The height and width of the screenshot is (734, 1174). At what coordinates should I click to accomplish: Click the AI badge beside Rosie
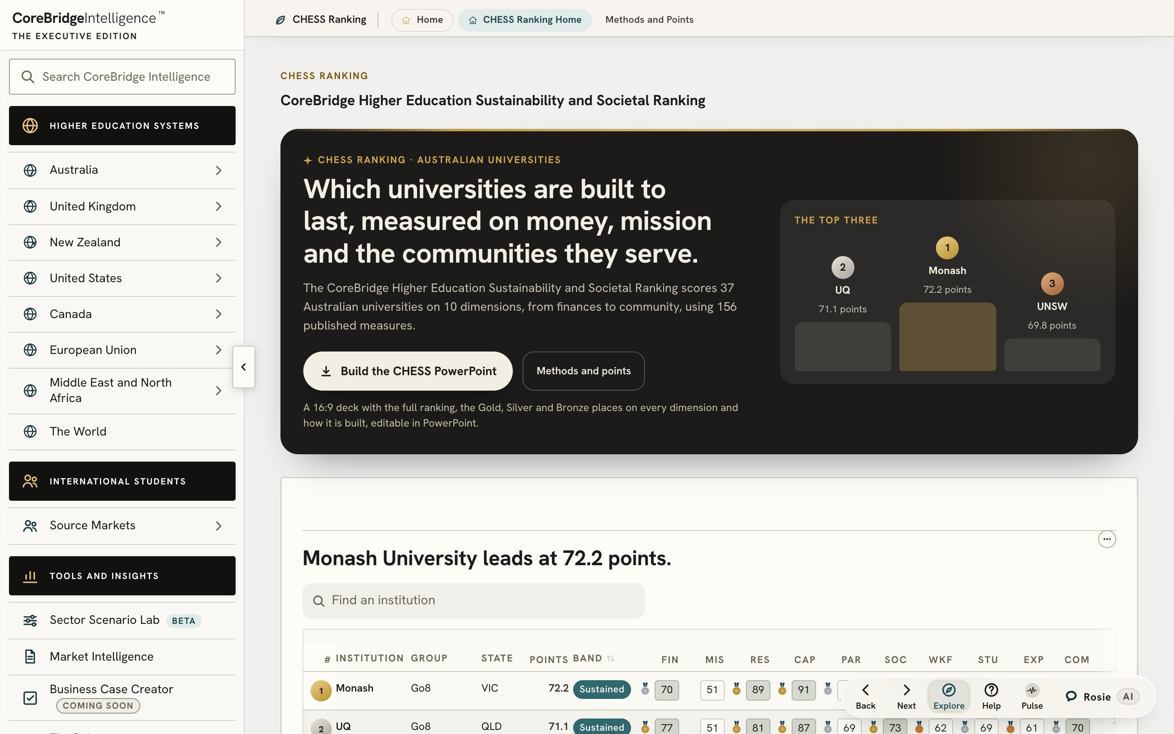pyautogui.click(x=1128, y=696)
